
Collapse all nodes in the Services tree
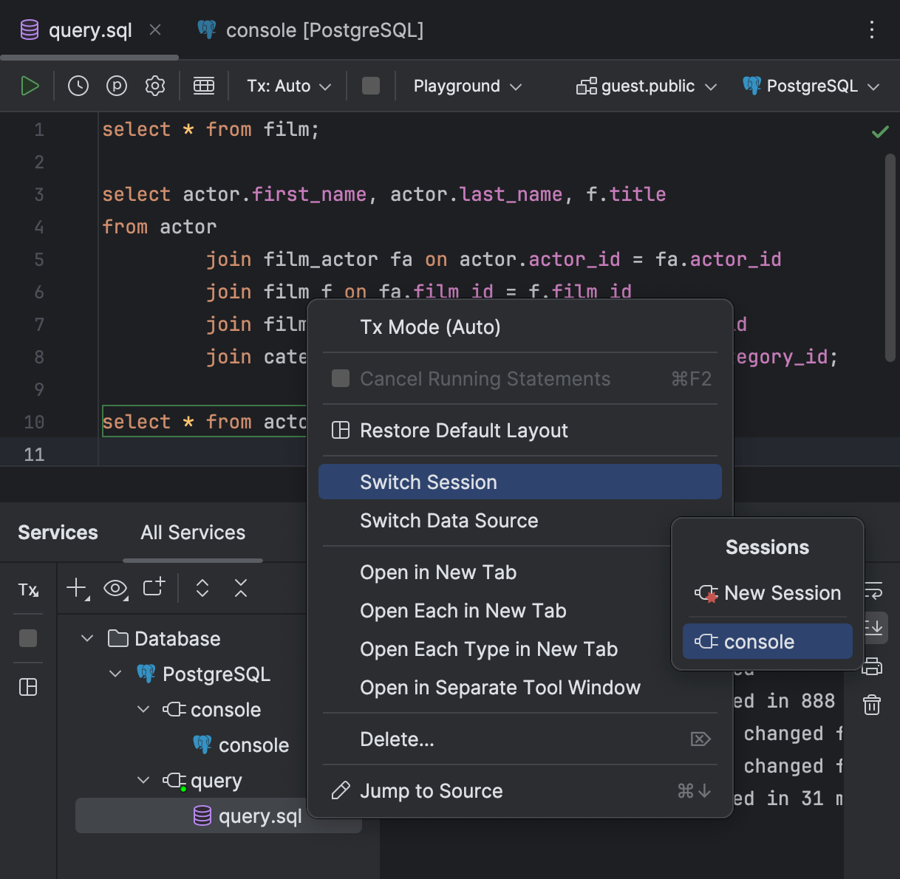click(x=240, y=588)
